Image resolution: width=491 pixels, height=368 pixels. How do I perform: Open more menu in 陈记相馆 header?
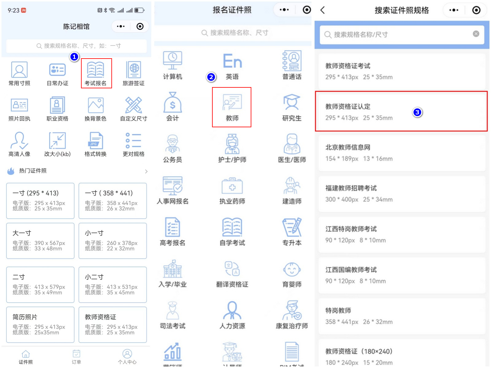tap(121, 26)
